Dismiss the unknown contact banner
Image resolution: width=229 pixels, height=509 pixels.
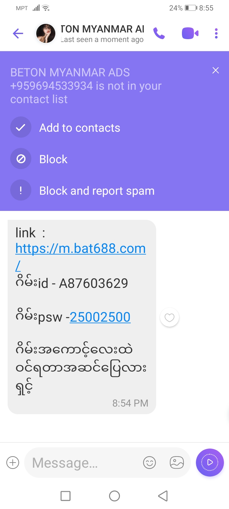(216, 70)
